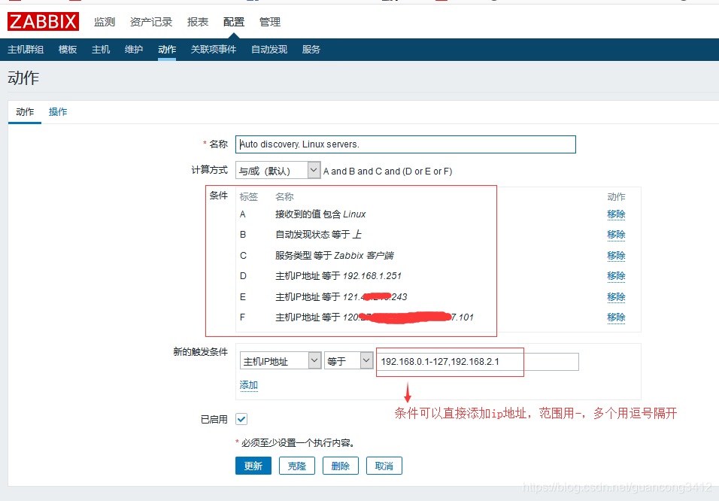Viewport: 719px width, 501px height.
Task: Select condition text 接收到的值 包含 Linux
Action: [320, 214]
